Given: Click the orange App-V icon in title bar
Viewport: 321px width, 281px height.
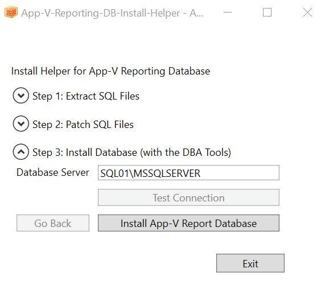Looking at the screenshot, I should (11, 13).
